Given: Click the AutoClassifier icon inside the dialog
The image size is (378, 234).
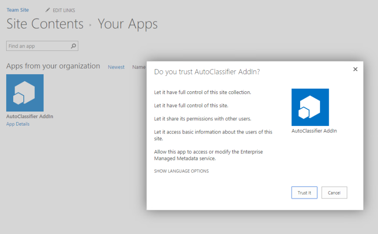Looking at the screenshot, I should click(310, 107).
